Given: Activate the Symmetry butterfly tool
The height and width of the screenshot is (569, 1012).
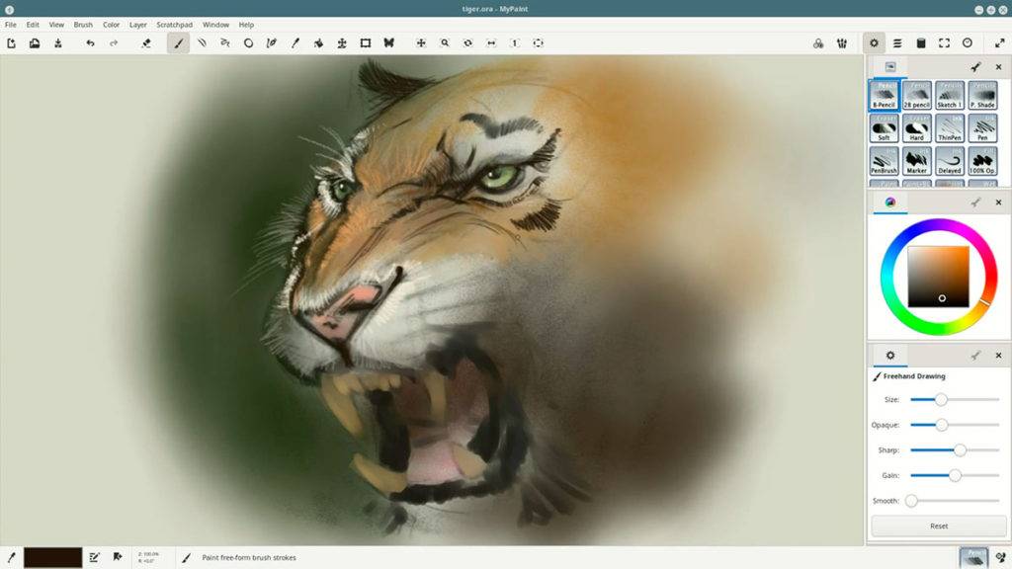Looking at the screenshot, I should tap(388, 43).
